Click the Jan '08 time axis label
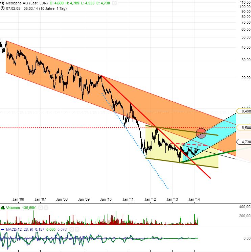 (62, 199)
